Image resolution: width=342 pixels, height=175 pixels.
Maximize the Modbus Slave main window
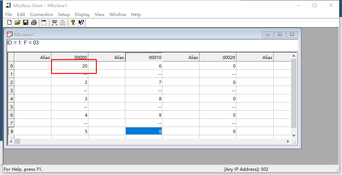point(315,5)
